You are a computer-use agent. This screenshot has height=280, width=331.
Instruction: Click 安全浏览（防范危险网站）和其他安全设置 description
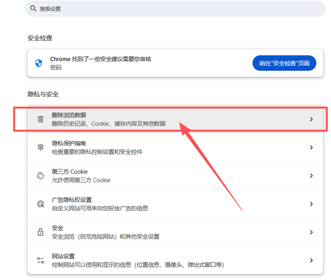105,237
